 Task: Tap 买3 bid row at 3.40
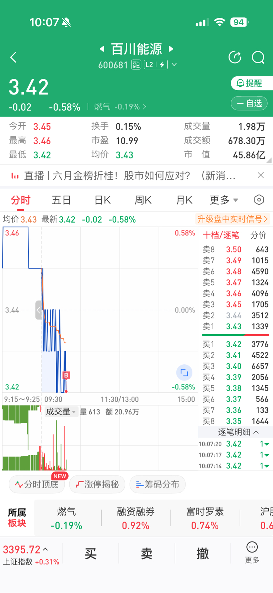[235, 366]
